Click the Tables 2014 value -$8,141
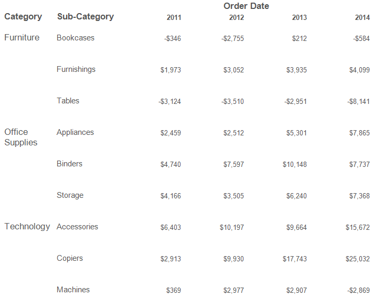This screenshot has height=307, width=374. (x=358, y=101)
